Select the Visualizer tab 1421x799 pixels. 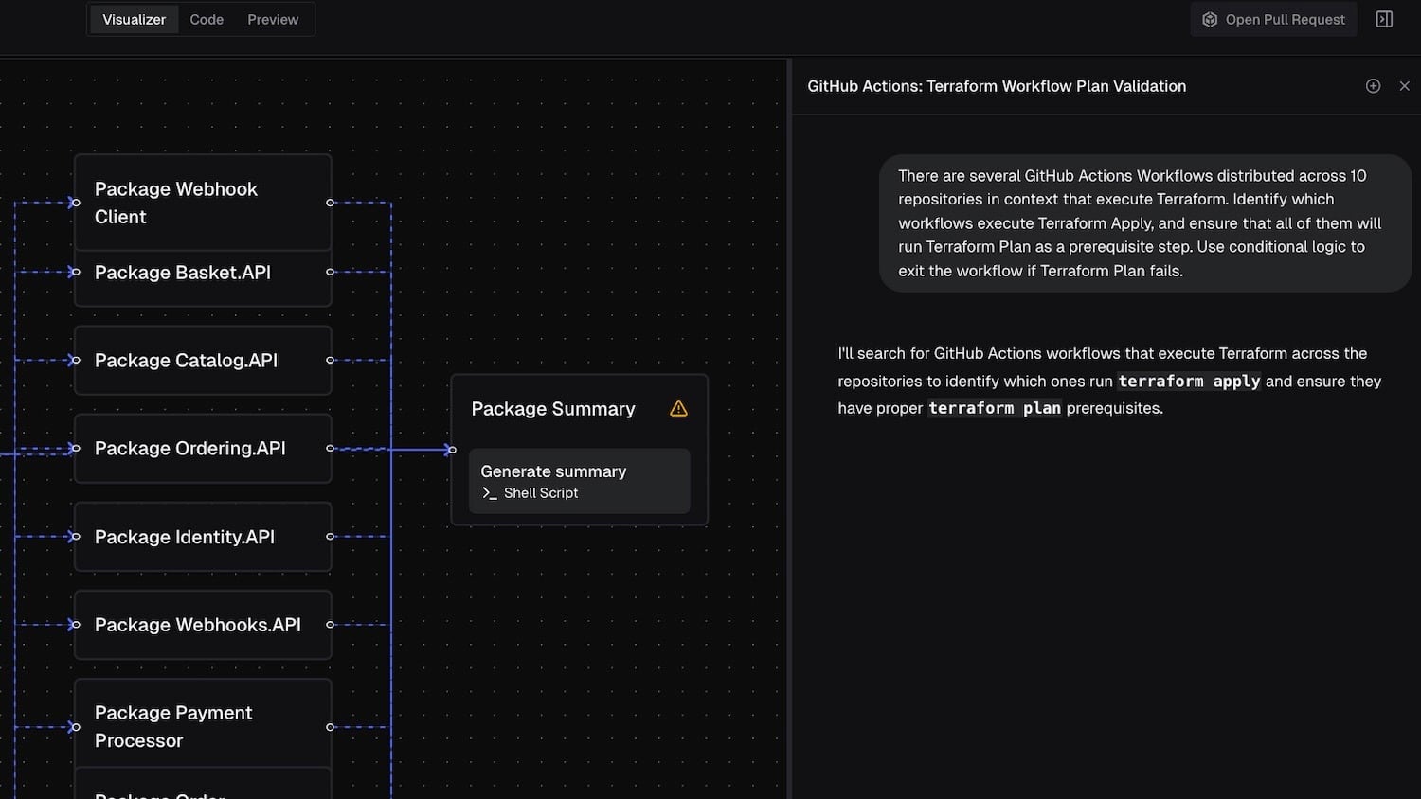(x=134, y=19)
